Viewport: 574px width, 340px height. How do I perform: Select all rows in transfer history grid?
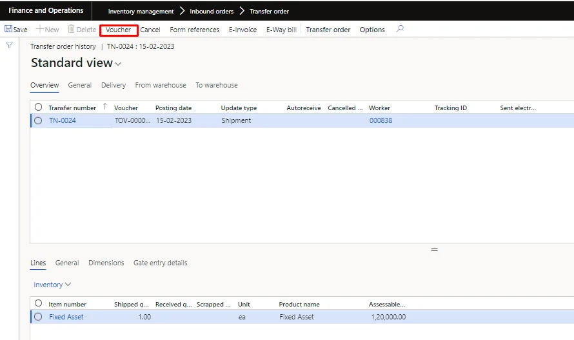tap(39, 107)
